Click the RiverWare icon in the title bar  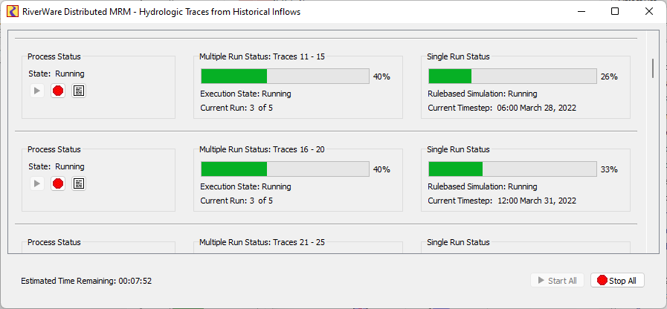point(13,12)
